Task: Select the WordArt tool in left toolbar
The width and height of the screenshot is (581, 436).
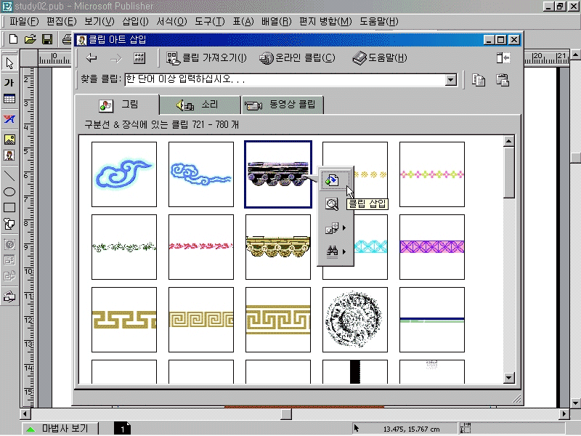Action: coord(10,119)
